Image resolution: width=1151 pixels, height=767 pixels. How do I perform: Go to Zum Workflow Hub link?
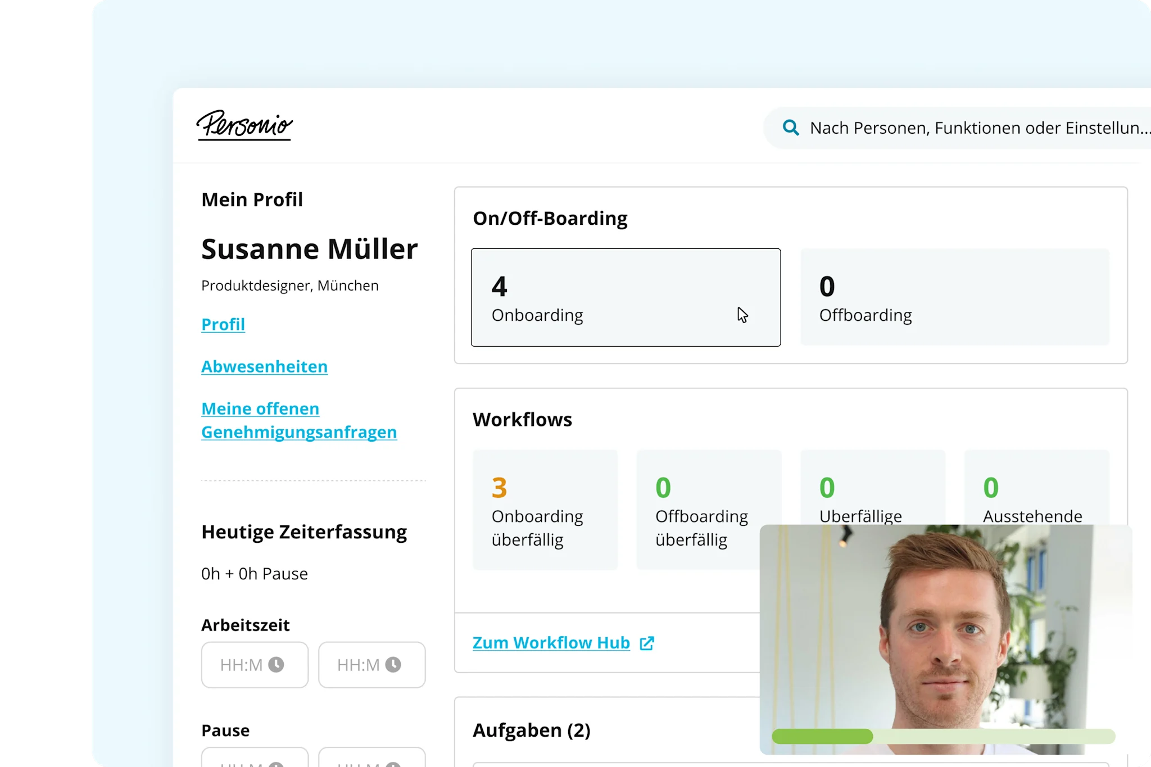coord(551,643)
